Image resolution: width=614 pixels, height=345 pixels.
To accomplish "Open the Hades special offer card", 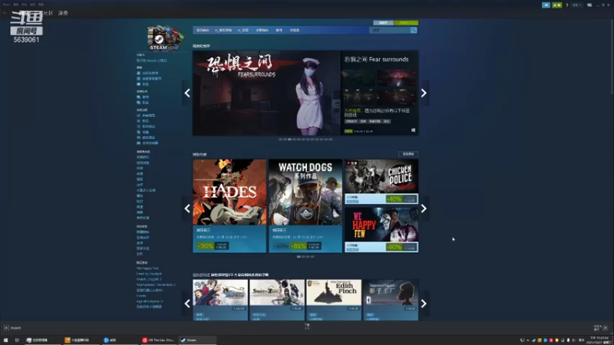I will [x=229, y=205].
